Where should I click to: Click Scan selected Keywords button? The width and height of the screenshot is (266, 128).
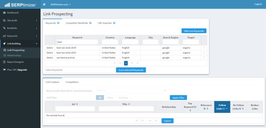131,70
